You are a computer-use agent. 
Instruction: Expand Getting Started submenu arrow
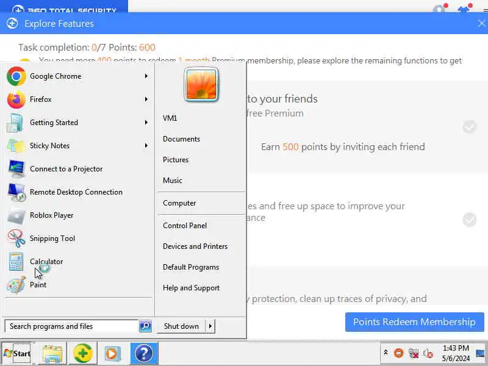point(146,123)
